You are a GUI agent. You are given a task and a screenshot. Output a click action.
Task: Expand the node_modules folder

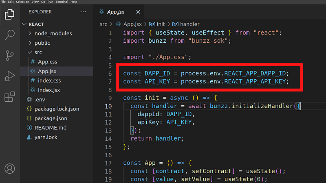(x=53, y=33)
